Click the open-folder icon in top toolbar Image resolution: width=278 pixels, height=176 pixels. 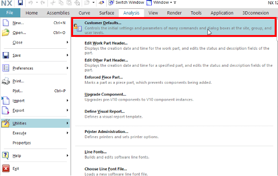tap(87, 3)
